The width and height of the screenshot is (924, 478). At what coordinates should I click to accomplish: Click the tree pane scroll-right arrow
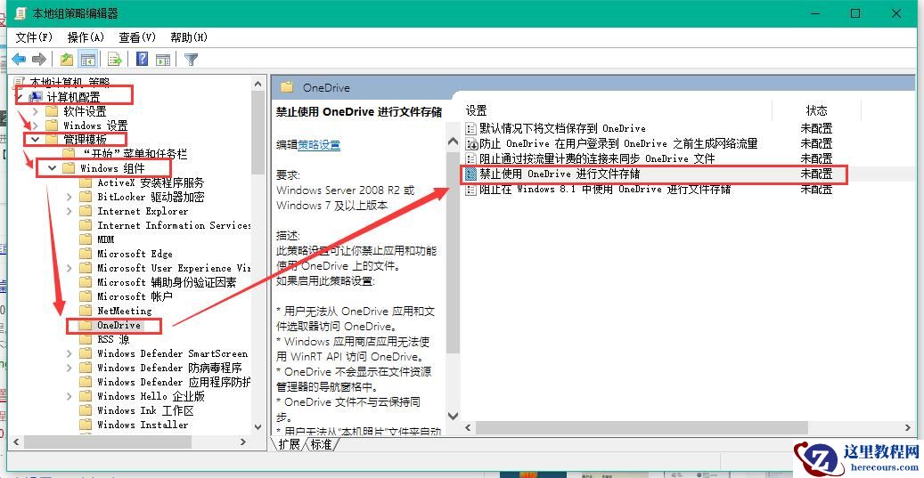pyautogui.click(x=242, y=442)
